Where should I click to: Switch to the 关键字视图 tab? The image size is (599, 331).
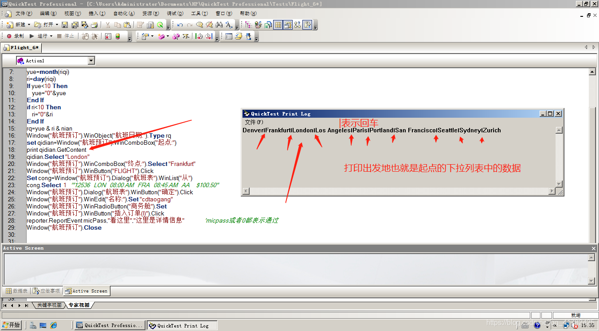click(x=49, y=305)
